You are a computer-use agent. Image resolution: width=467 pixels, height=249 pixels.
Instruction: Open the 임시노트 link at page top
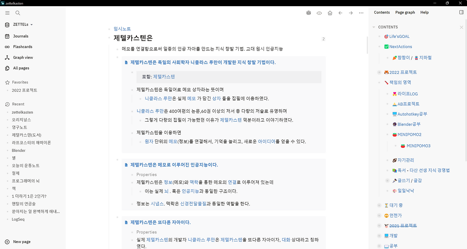pyautogui.click(x=122, y=29)
